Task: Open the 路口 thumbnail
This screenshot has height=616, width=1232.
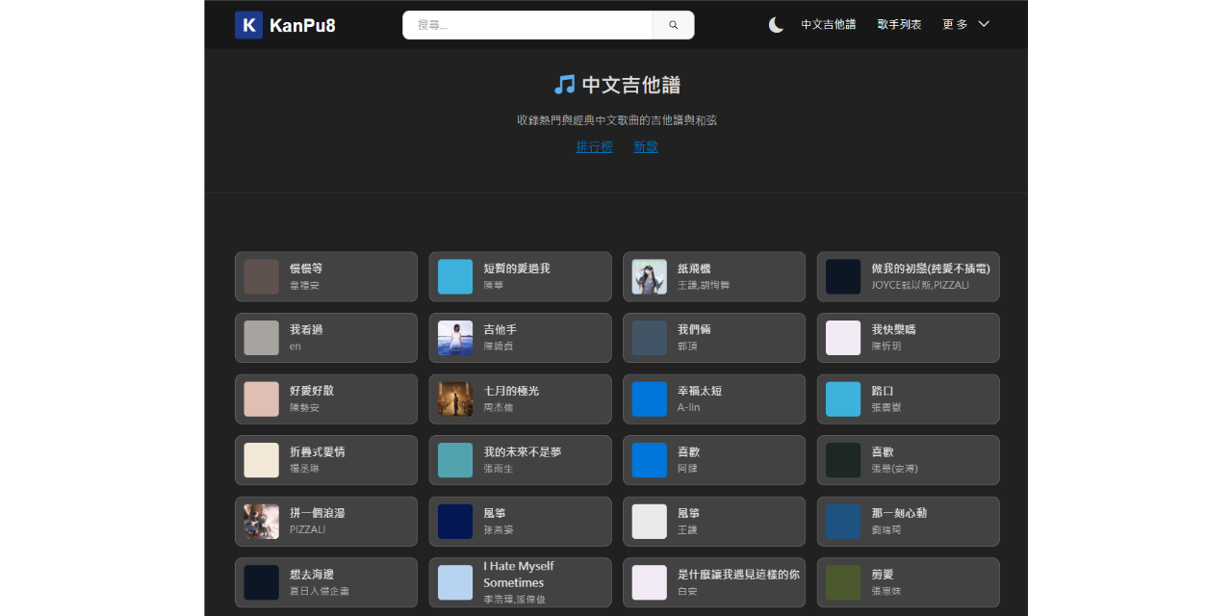Action: coord(843,399)
